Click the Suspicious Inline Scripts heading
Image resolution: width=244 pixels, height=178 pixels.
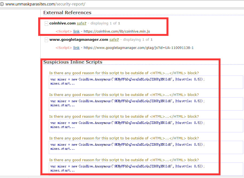[73, 62]
